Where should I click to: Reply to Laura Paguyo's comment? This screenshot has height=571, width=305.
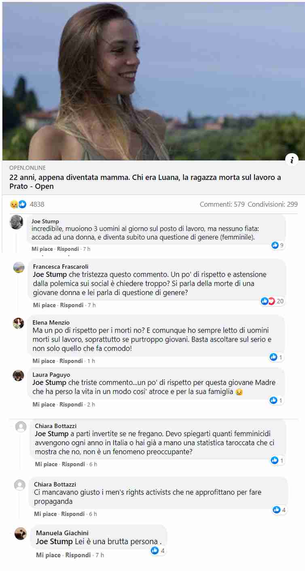point(71,404)
